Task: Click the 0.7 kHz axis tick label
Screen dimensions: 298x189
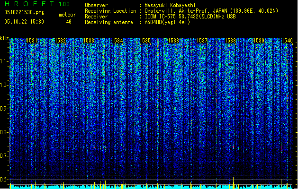Action: [x=4, y=156]
